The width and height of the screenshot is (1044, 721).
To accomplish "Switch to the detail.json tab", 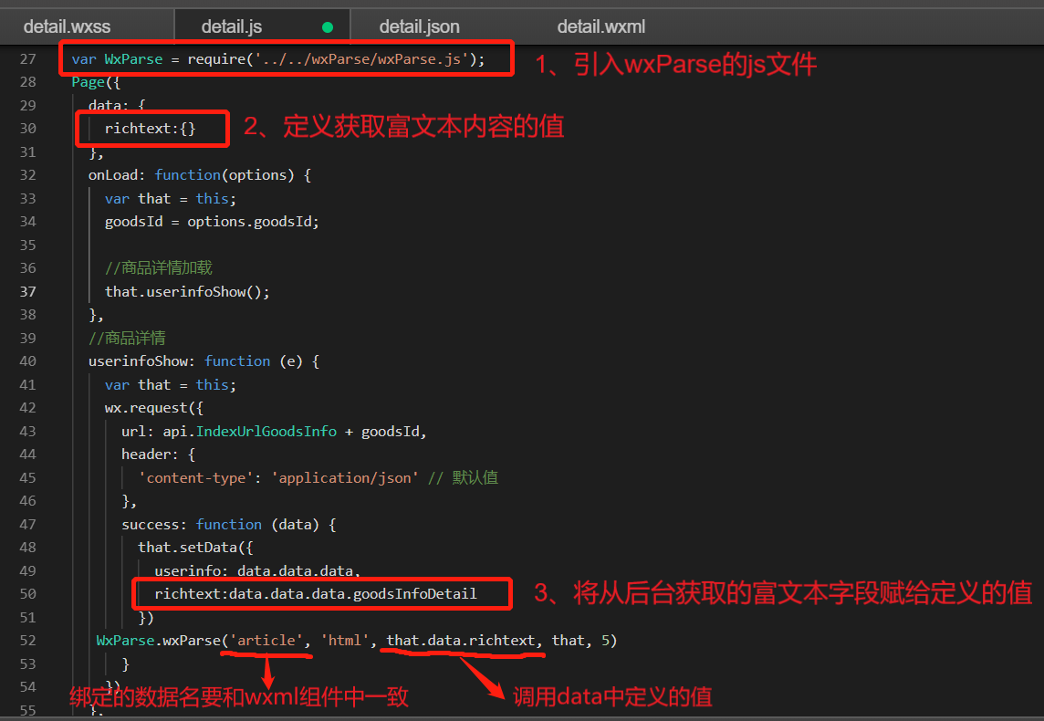I will (419, 26).
